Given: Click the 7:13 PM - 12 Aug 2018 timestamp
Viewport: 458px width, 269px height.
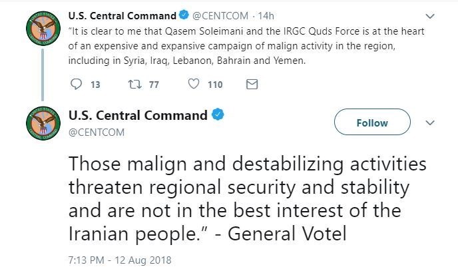Looking at the screenshot, I should [120, 260].
